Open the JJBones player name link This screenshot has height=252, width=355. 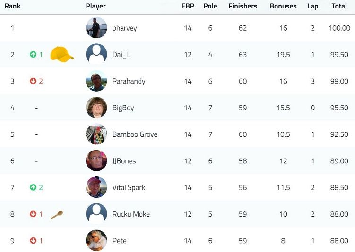(x=124, y=161)
